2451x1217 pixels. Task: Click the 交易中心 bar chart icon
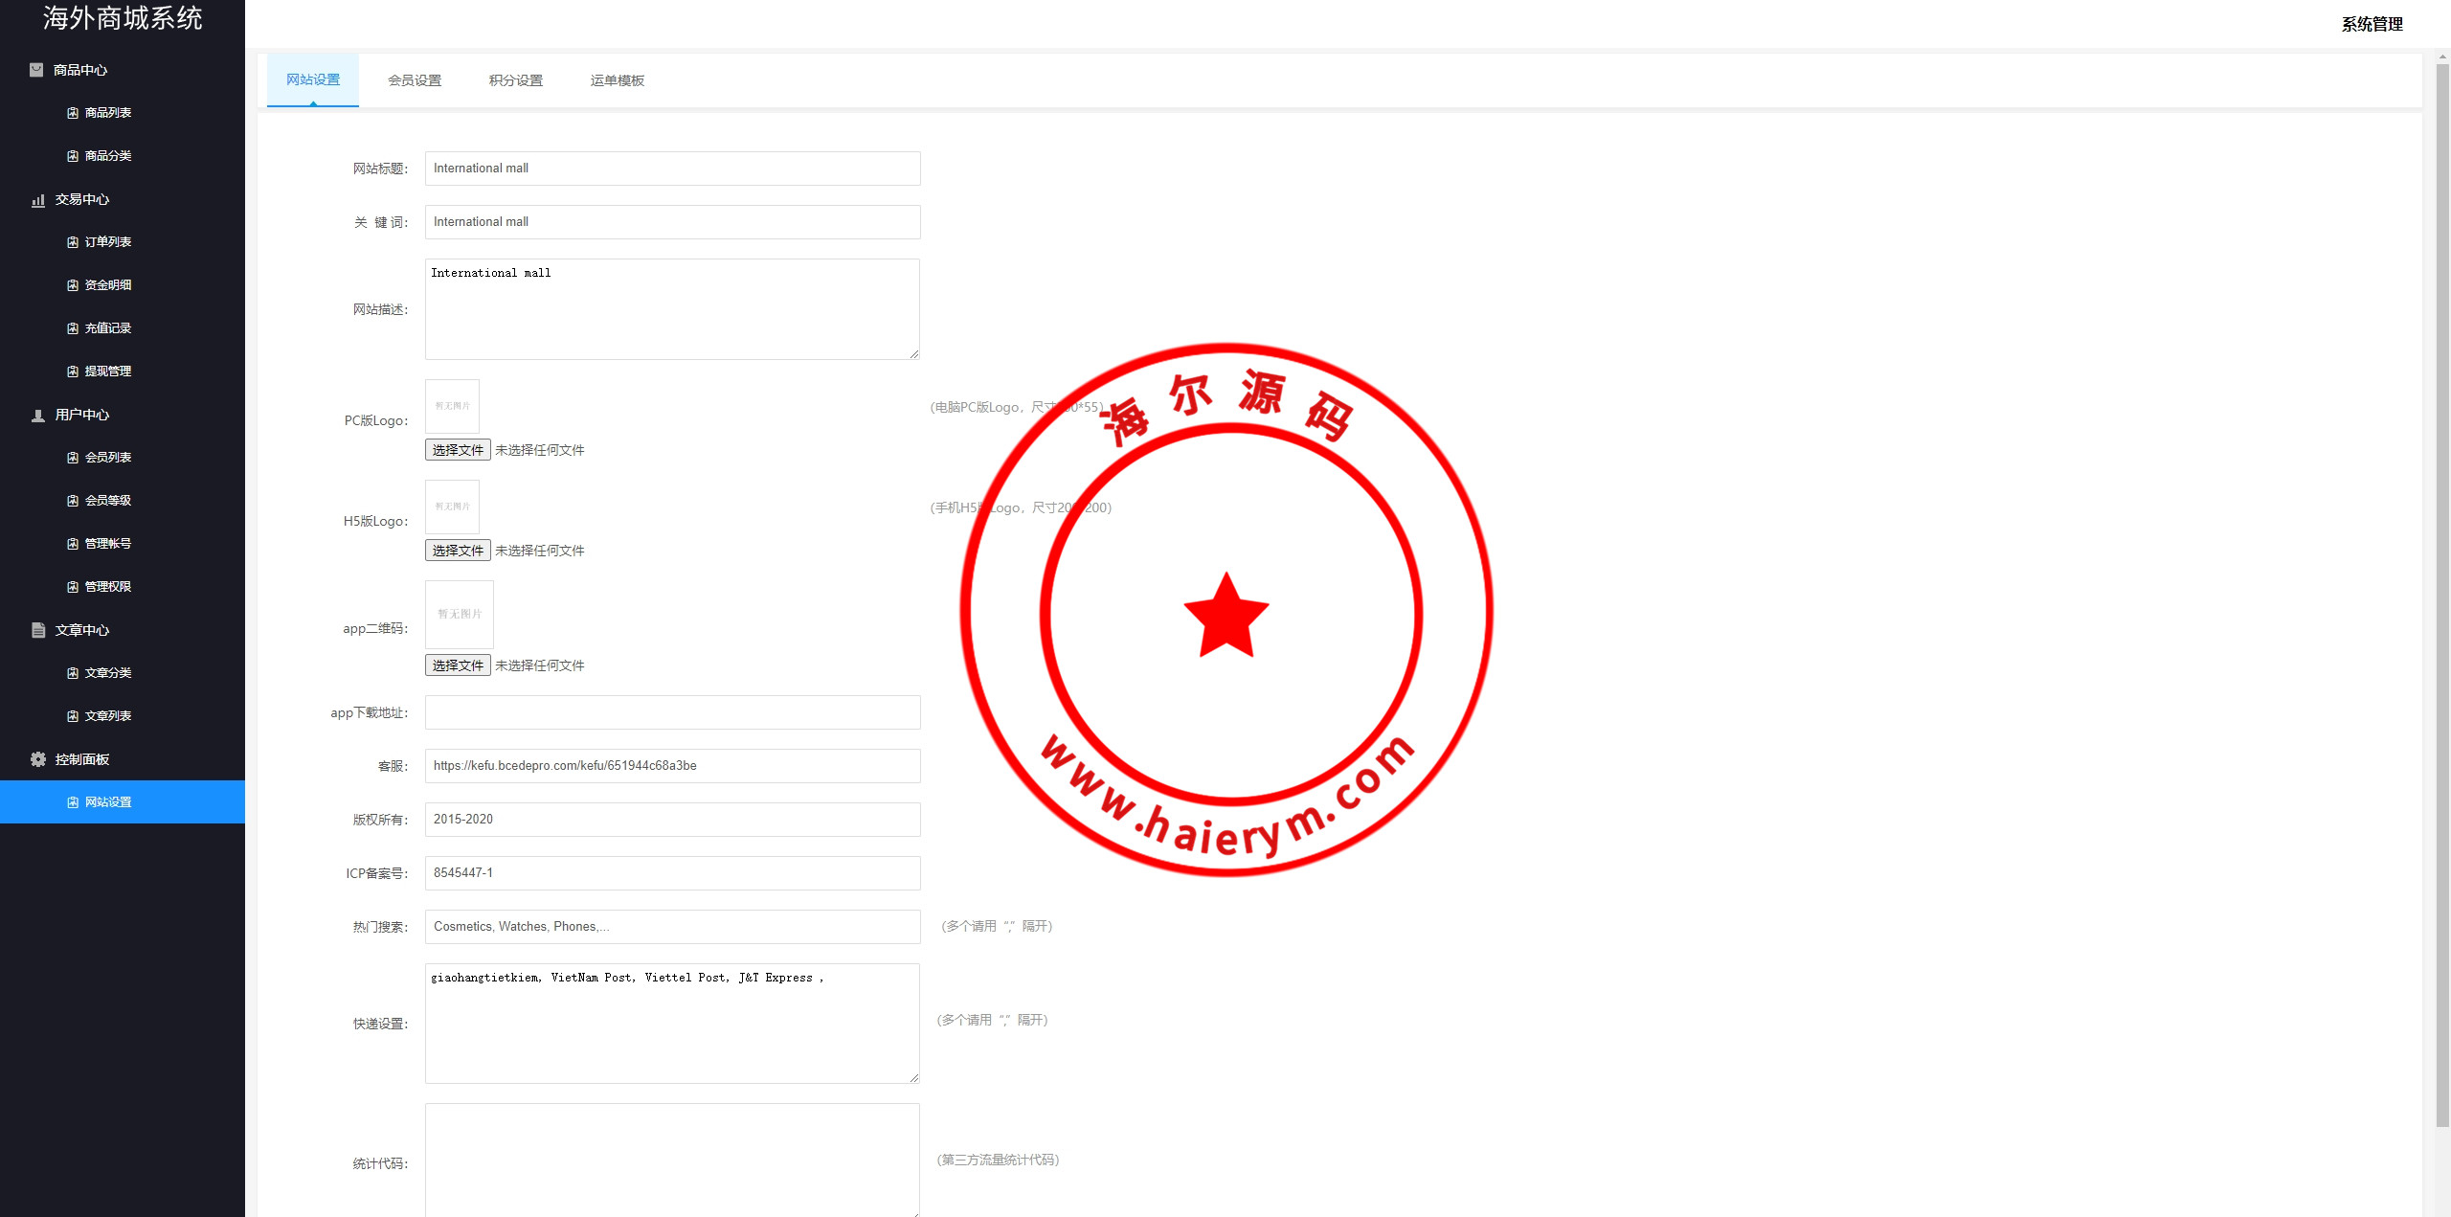[38, 200]
